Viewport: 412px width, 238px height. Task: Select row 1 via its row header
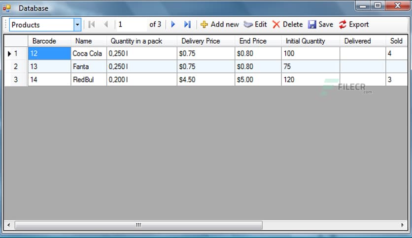tap(16, 54)
